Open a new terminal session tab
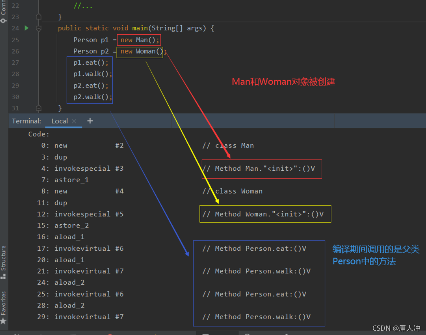This screenshot has width=426, height=335. point(90,121)
